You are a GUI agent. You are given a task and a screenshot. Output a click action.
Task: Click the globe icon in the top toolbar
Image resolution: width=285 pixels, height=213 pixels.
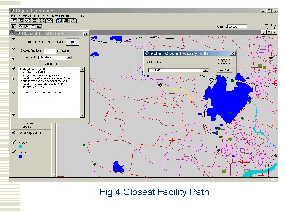[x=28, y=21]
